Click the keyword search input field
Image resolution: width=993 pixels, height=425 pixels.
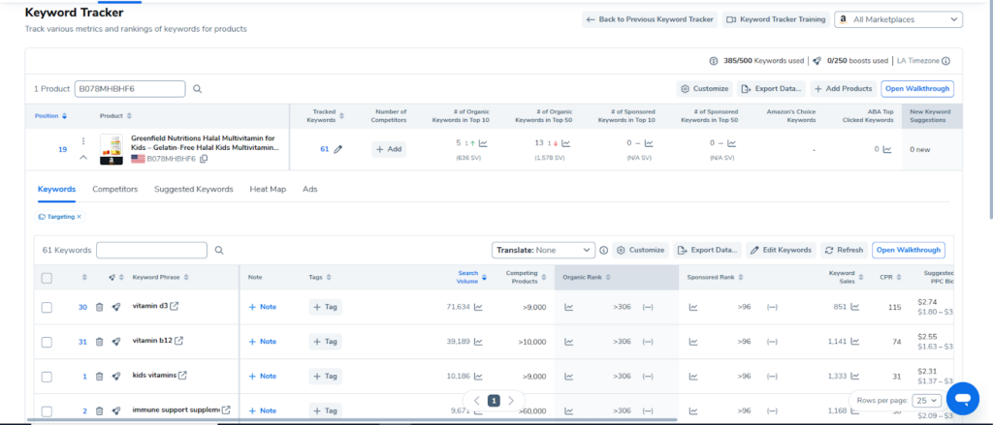[x=151, y=250]
